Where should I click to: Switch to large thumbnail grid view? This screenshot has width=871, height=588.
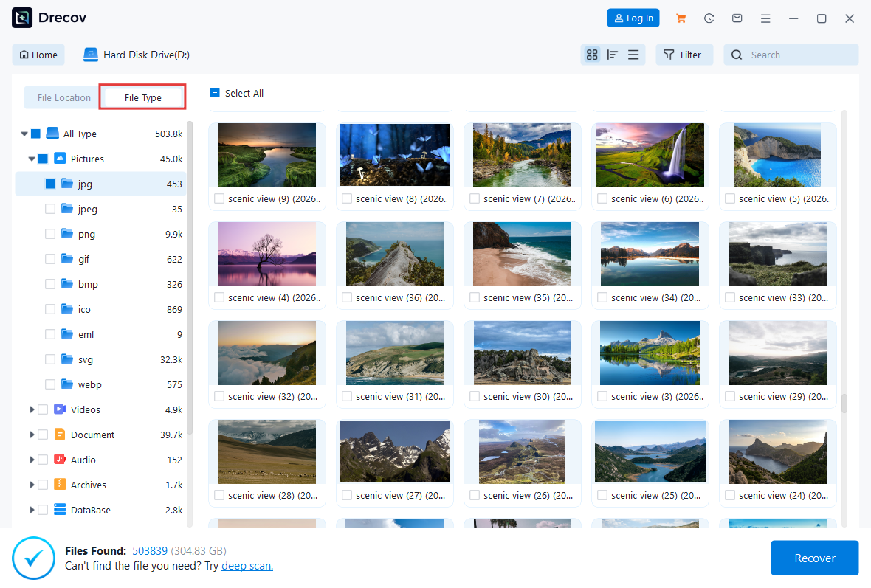click(x=591, y=55)
